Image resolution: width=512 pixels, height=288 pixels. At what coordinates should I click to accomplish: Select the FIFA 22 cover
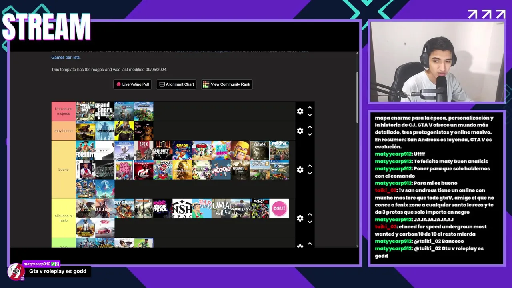point(86,170)
